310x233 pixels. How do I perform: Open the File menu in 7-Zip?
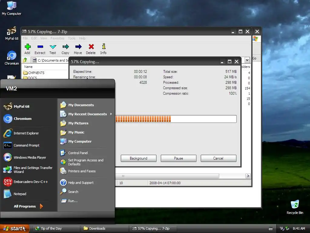pos(25,38)
